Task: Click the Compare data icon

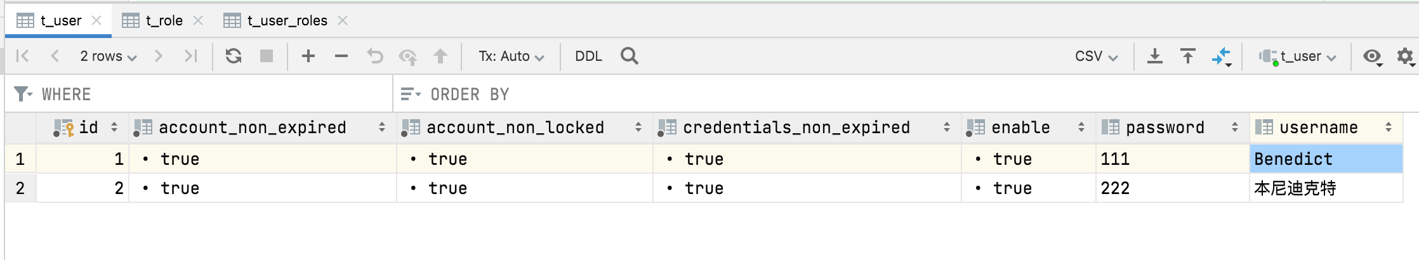Action: pos(1221,56)
